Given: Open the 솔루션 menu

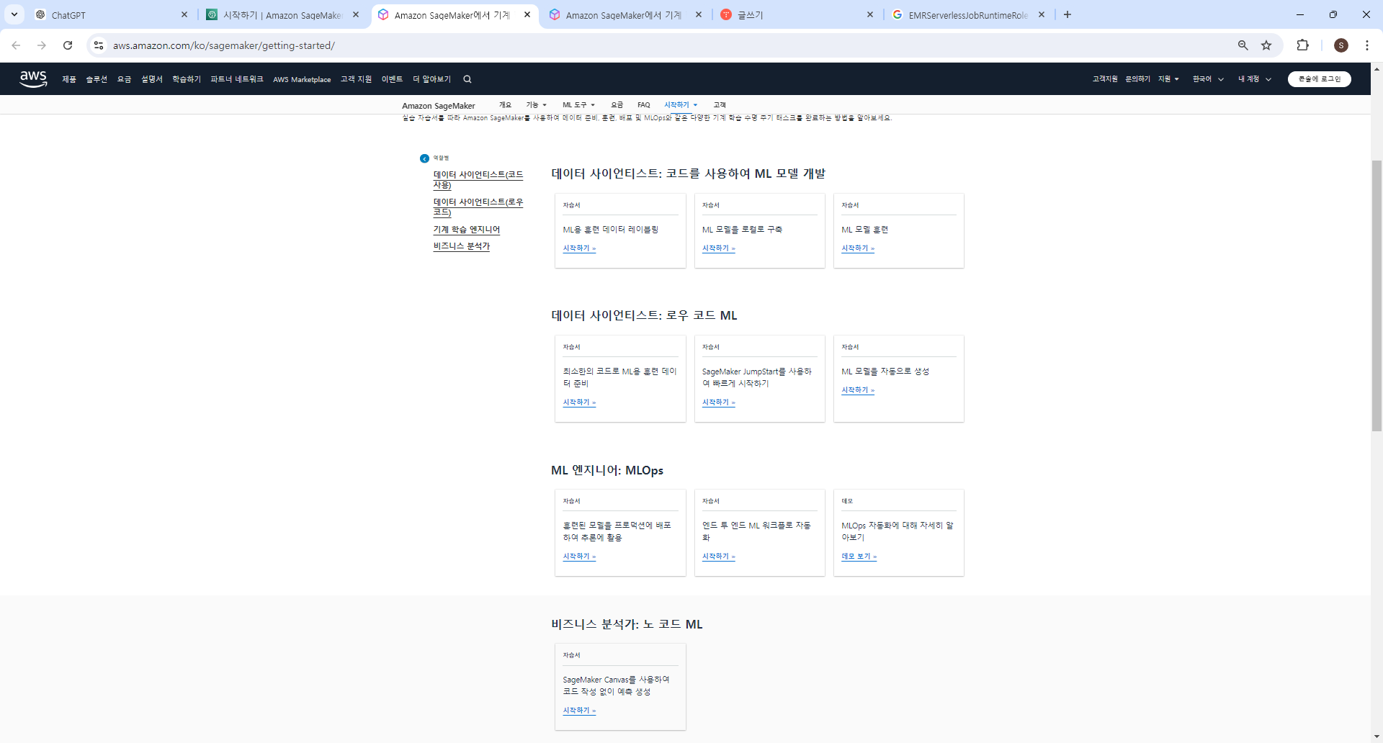Looking at the screenshot, I should (x=97, y=79).
